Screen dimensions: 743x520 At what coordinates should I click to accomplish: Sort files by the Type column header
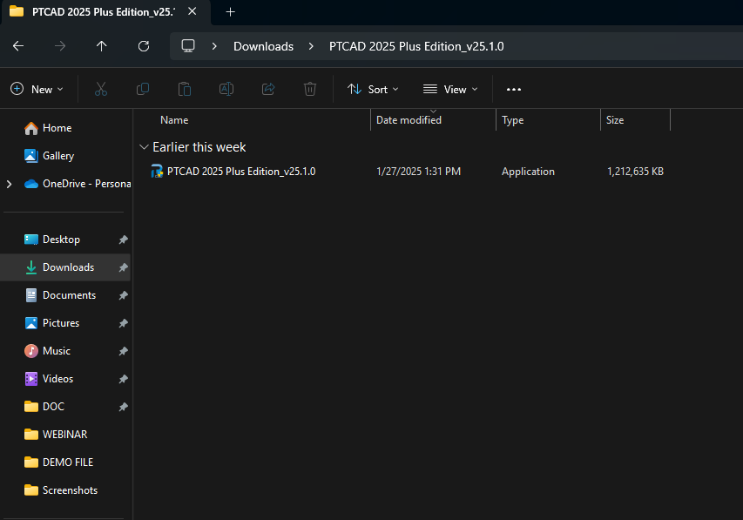pyautogui.click(x=513, y=120)
